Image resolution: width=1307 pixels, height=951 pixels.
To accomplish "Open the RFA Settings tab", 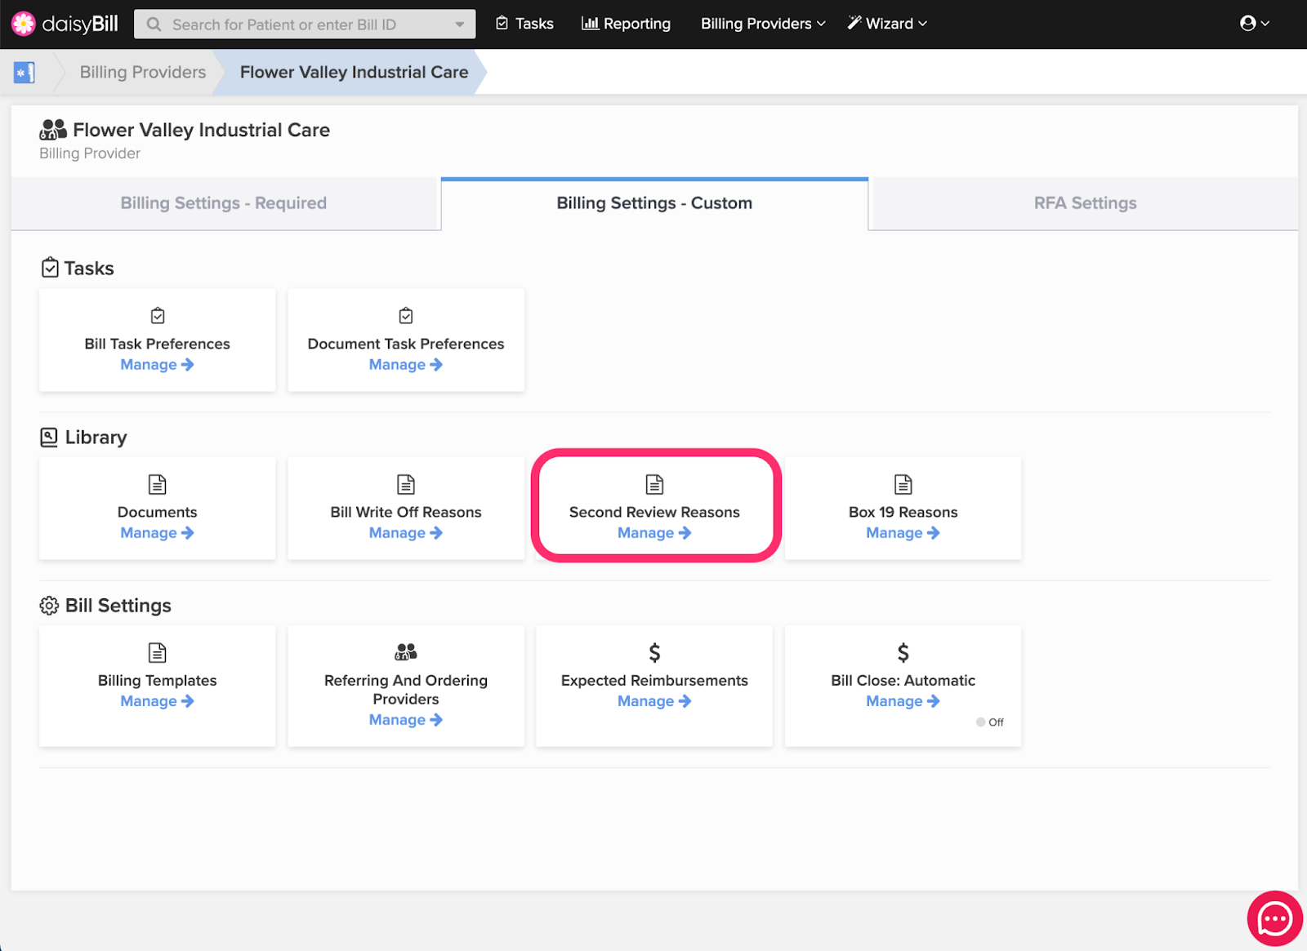I will click(x=1085, y=203).
